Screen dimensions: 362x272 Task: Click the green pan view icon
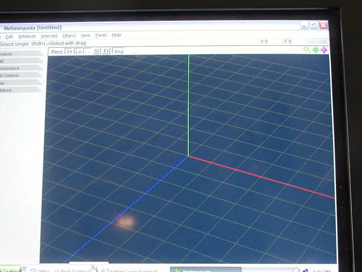click(x=315, y=50)
